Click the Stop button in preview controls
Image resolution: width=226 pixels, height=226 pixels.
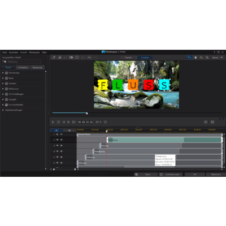coord(58,122)
